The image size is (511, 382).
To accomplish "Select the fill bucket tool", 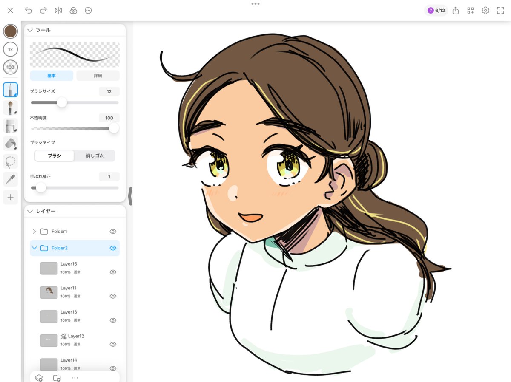I will coord(10,144).
